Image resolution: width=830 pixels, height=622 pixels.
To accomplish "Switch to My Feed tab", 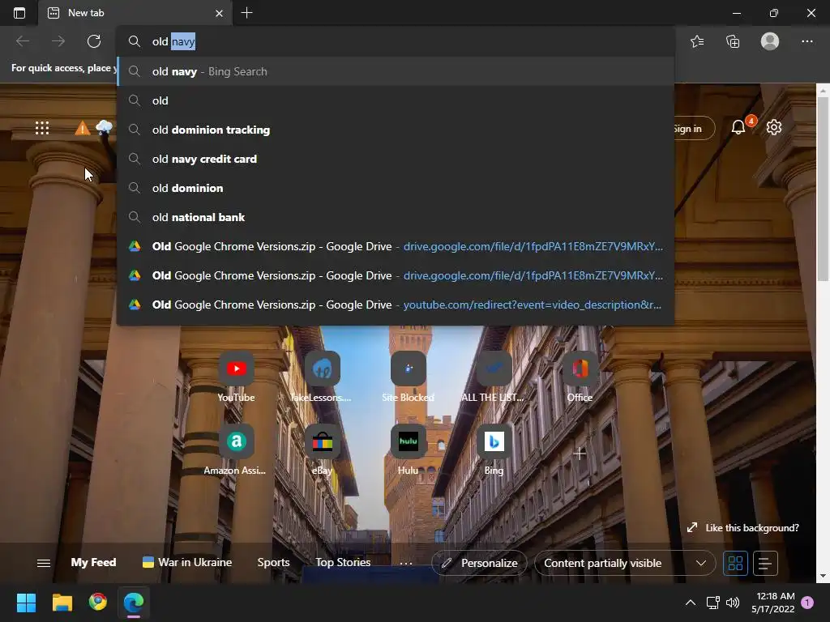I will pos(93,562).
